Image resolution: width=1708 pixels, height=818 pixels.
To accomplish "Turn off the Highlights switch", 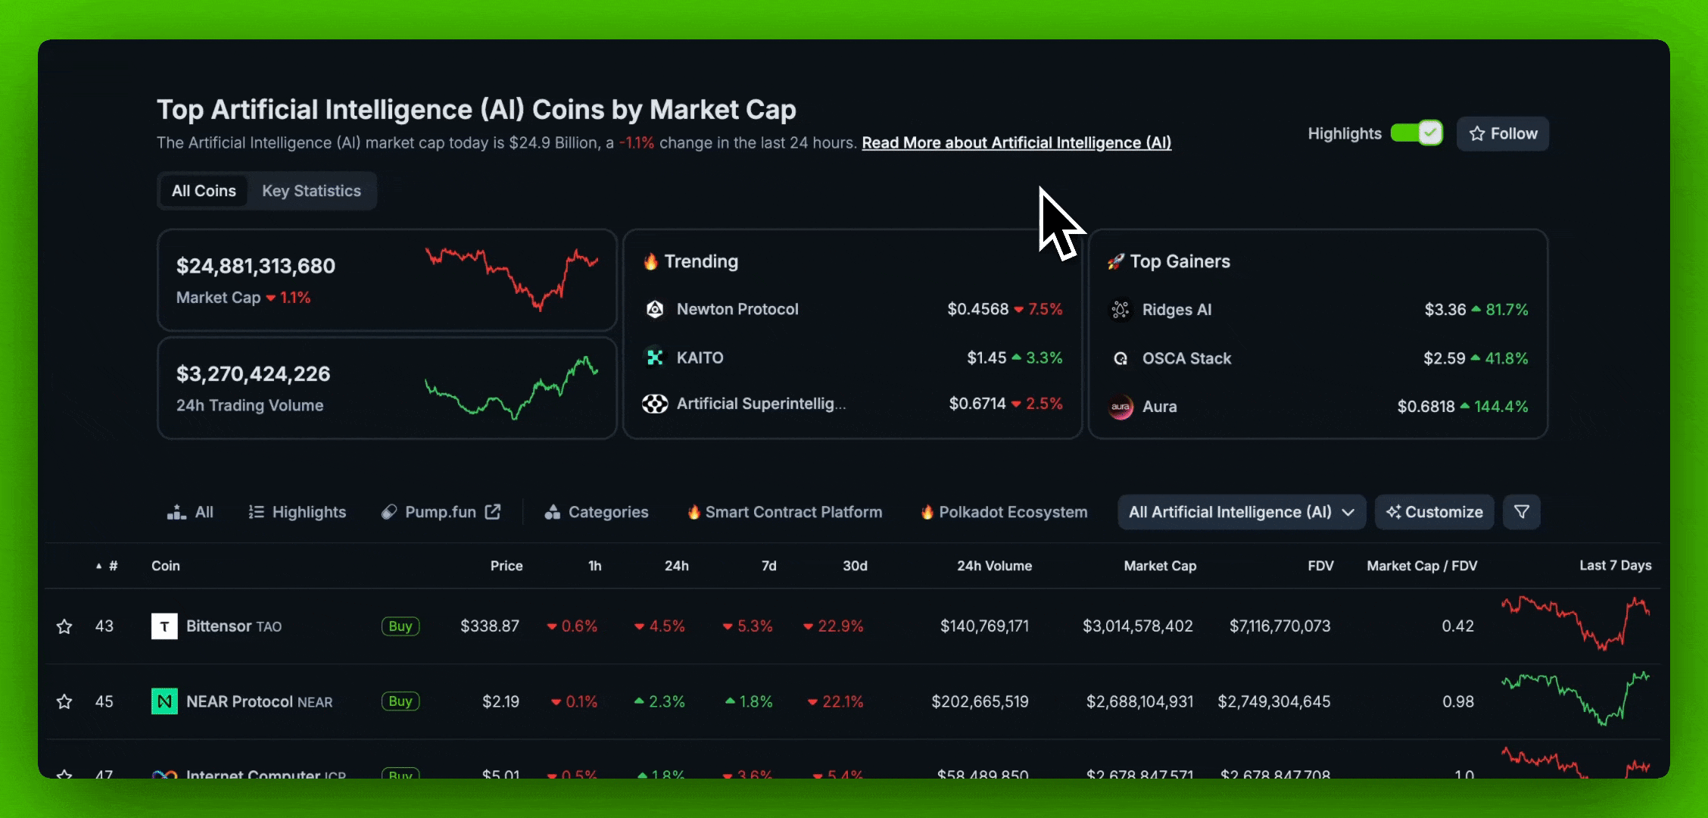I will click(x=1417, y=133).
